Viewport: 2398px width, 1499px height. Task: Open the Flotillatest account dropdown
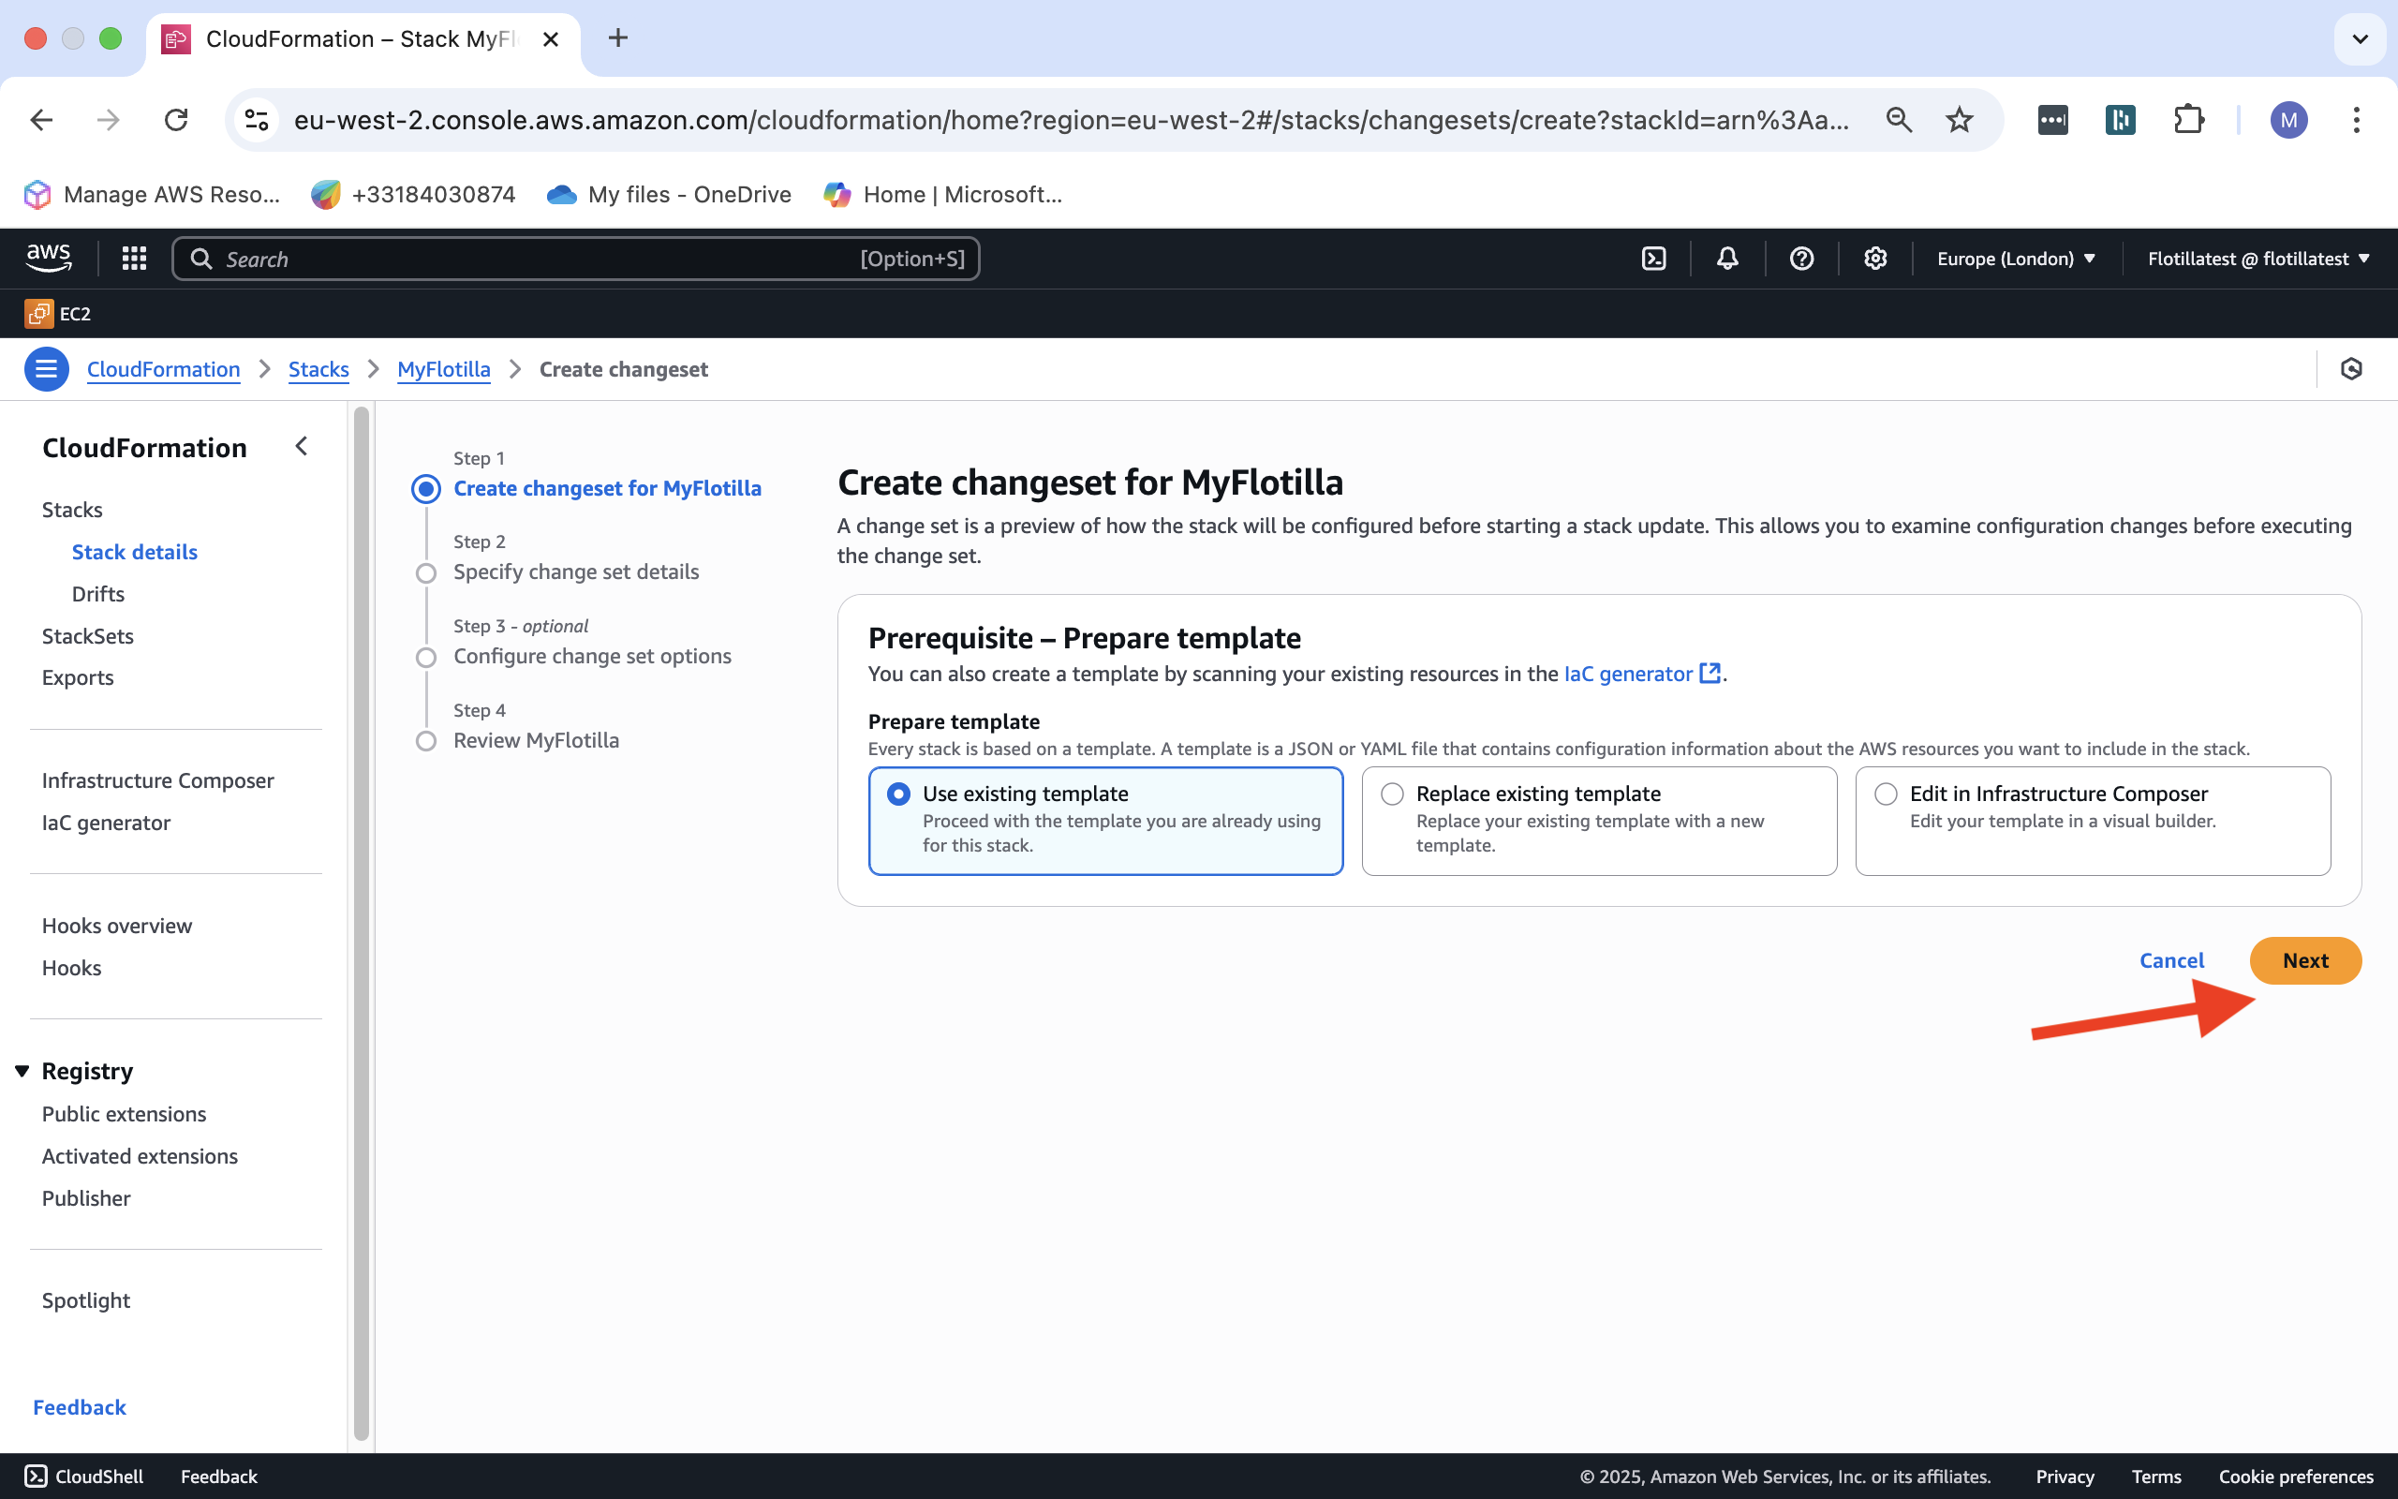click(x=2257, y=259)
